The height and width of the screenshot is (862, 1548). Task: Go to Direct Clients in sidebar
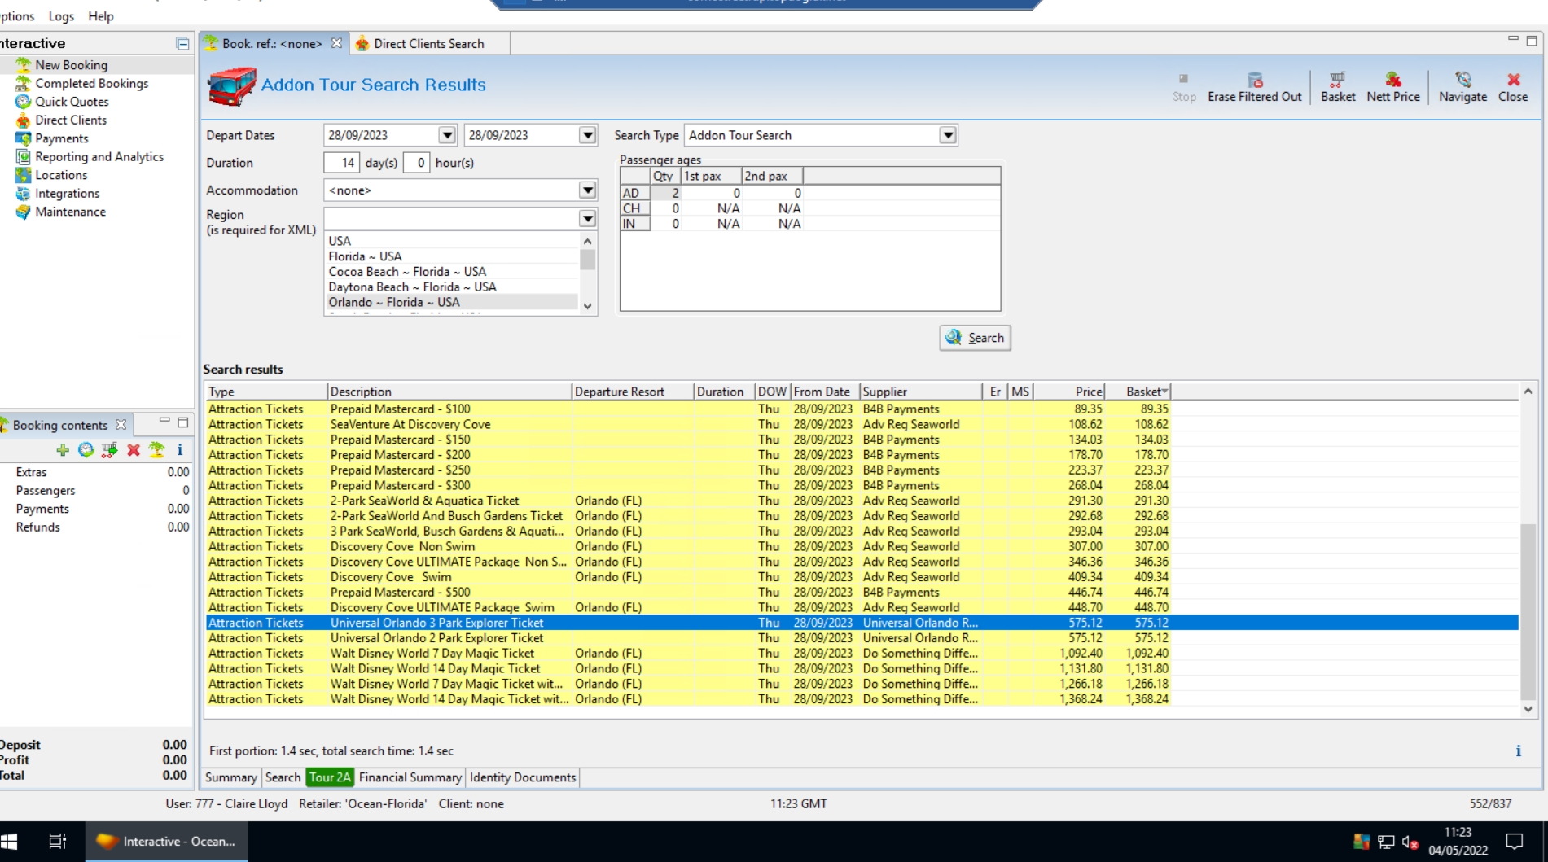(x=70, y=120)
